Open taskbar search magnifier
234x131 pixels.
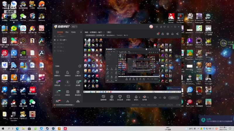pyautogui.click(x=9, y=129)
